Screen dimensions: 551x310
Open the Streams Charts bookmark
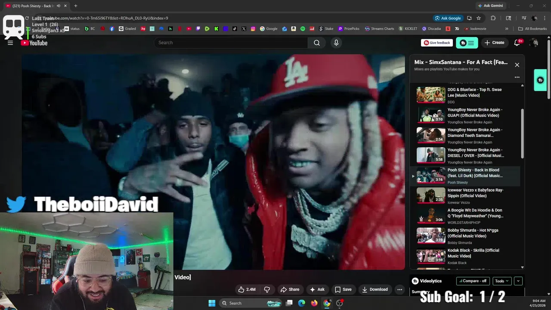[379, 29]
